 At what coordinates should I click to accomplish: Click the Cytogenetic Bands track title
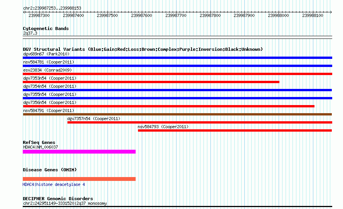[x=46, y=28]
